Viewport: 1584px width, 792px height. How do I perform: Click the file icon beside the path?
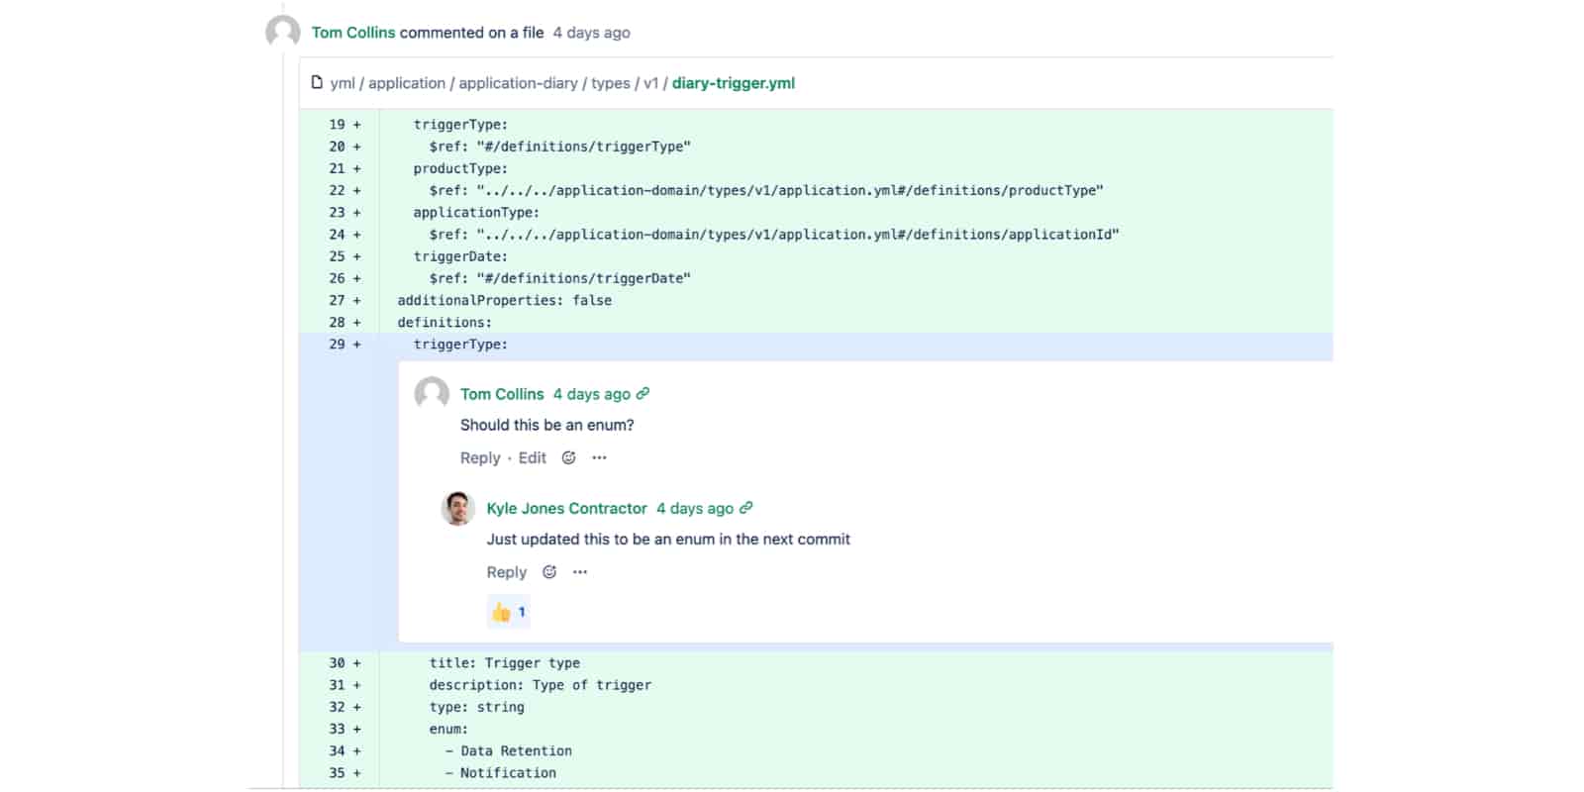point(317,82)
